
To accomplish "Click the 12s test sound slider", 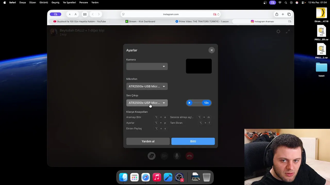I will (x=199, y=103).
